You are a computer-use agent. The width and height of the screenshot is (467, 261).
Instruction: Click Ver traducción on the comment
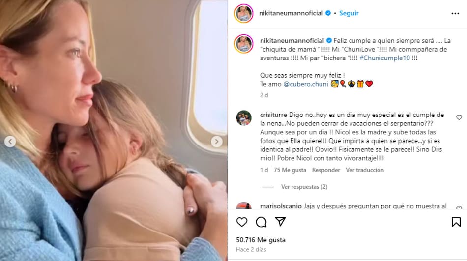[x=365, y=170]
